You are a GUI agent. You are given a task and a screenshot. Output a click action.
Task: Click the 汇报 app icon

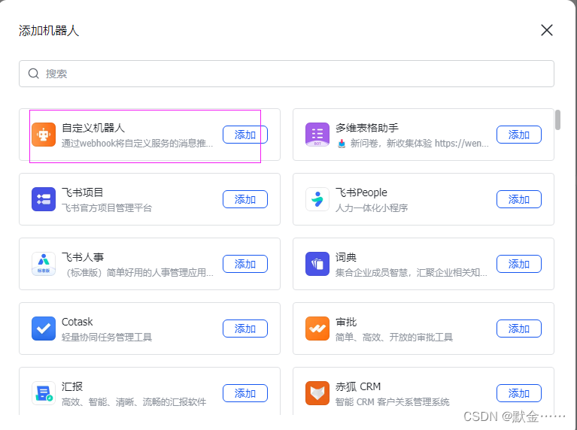(x=44, y=393)
